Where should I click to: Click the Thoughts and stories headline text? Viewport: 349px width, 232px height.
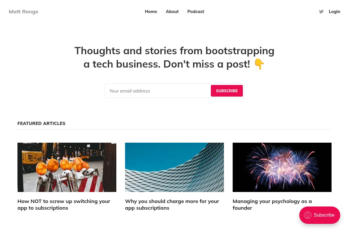point(174,57)
